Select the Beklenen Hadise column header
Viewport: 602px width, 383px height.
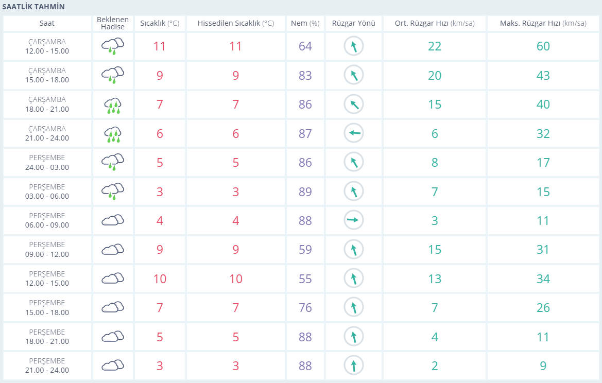tap(113, 23)
